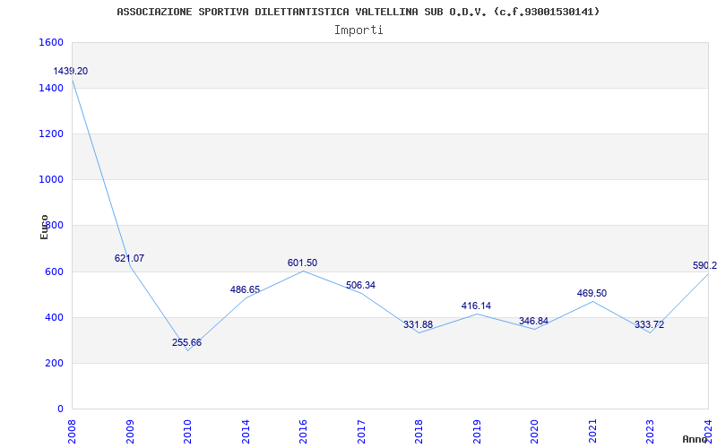
Task: Click the 1439.20 data label
Action: point(71,72)
